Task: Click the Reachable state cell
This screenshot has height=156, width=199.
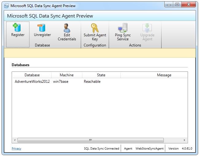Action: click(x=92, y=82)
